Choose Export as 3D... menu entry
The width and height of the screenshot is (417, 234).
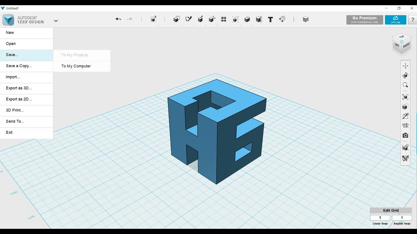26,88
